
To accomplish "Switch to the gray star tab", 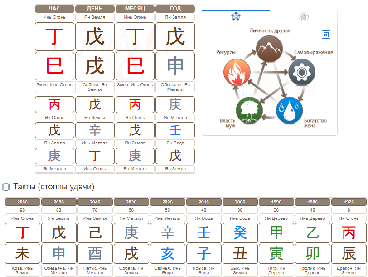I will pyautogui.click(x=303, y=17).
